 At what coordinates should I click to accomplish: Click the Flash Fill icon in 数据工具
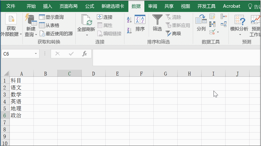pos(212,16)
